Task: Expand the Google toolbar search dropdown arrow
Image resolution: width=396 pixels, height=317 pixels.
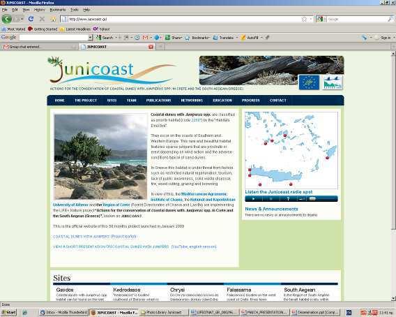Action: (91, 38)
